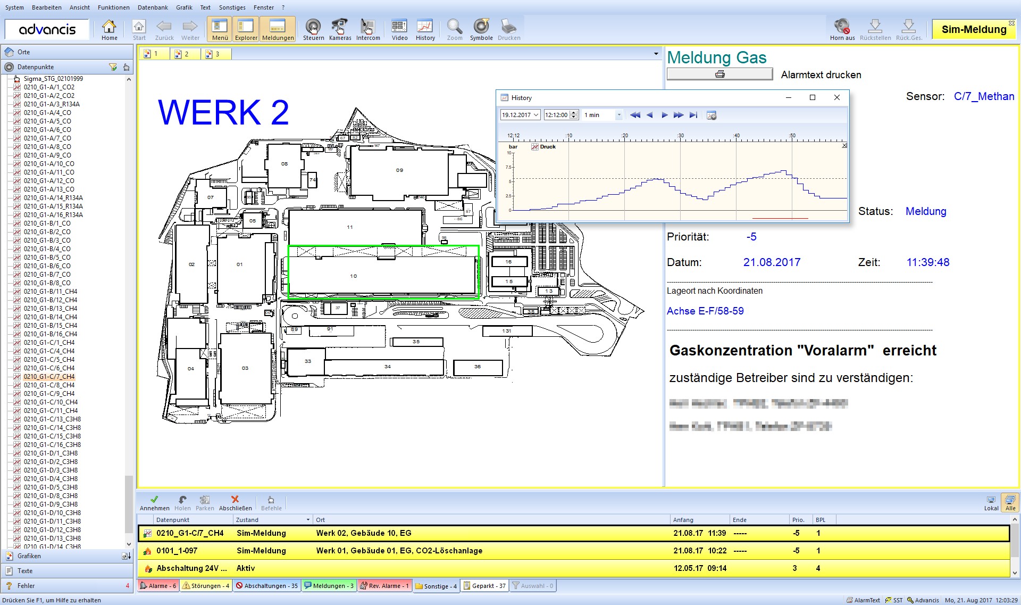Toggle the Menü panel button
1021x605 pixels.
[x=220, y=29]
